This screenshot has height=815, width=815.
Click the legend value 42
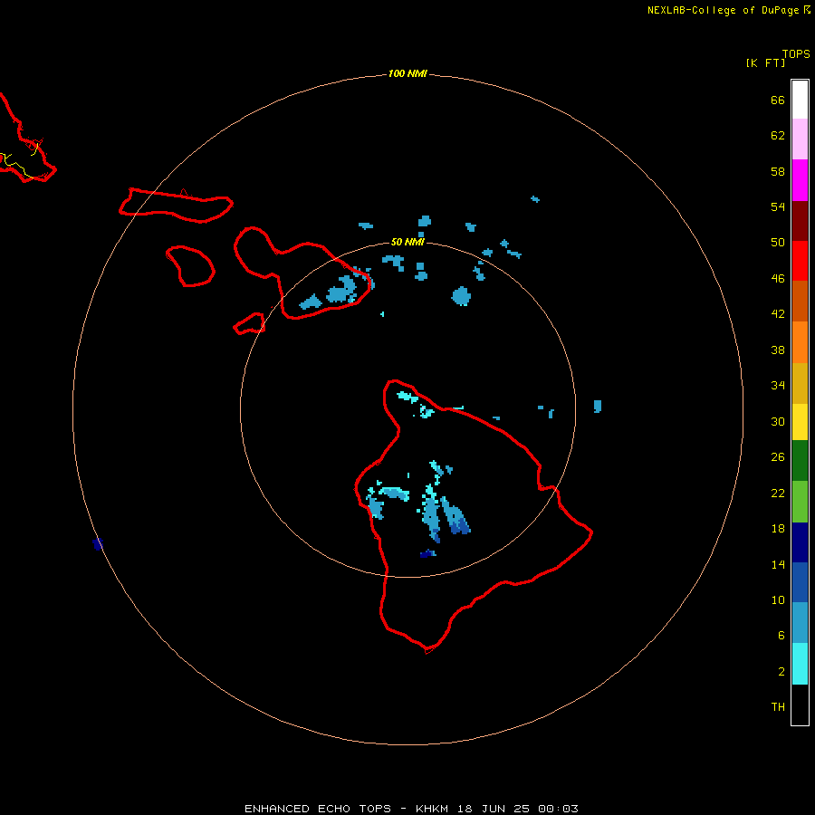click(x=778, y=314)
